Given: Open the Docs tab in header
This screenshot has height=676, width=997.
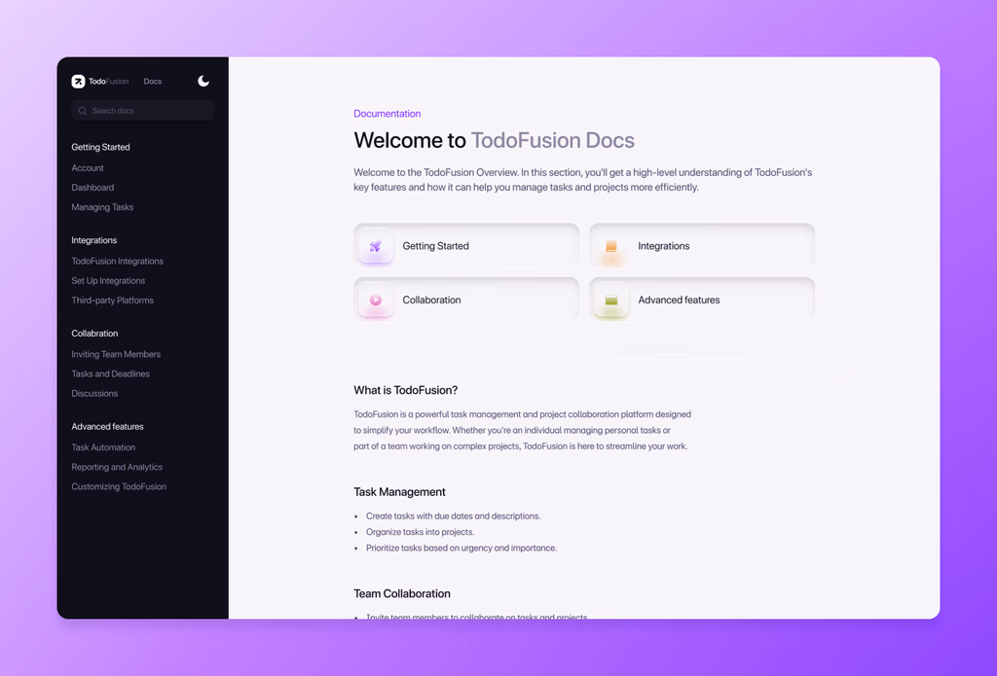Looking at the screenshot, I should pos(153,82).
